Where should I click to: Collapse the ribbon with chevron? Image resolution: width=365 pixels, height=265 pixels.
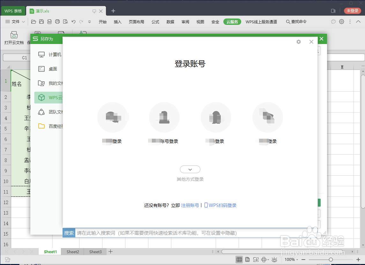point(358,21)
